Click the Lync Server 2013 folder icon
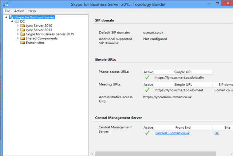 pyautogui.click(x=23, y=30)
